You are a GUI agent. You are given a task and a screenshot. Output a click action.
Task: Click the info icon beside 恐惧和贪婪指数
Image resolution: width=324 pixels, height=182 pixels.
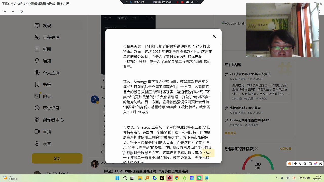256,149
